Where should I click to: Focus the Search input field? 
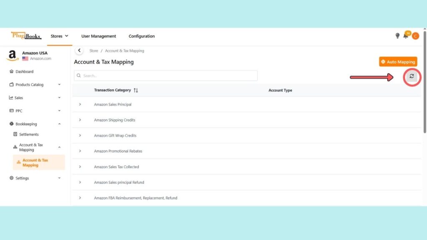166,75
